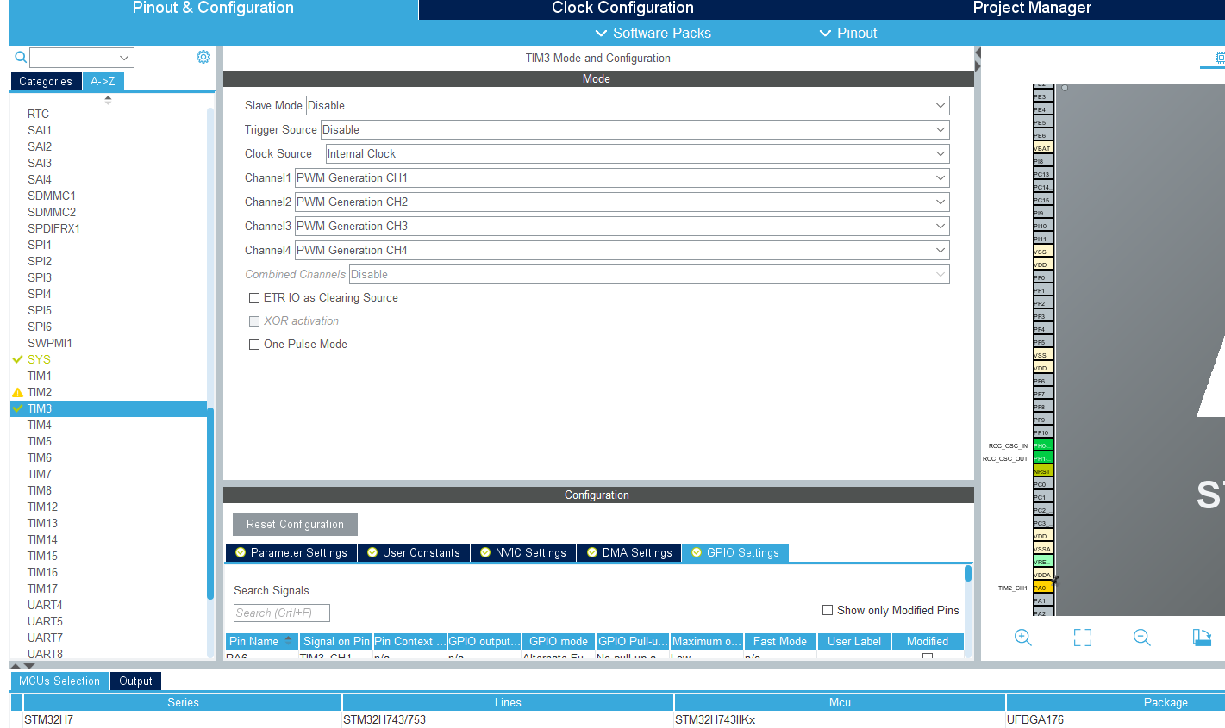
Task: Click the GPIO settings panel scrollbar
Action: tap(968, 573)
